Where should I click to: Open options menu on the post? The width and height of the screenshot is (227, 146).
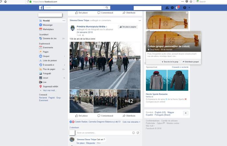click(x=140, y=20)
